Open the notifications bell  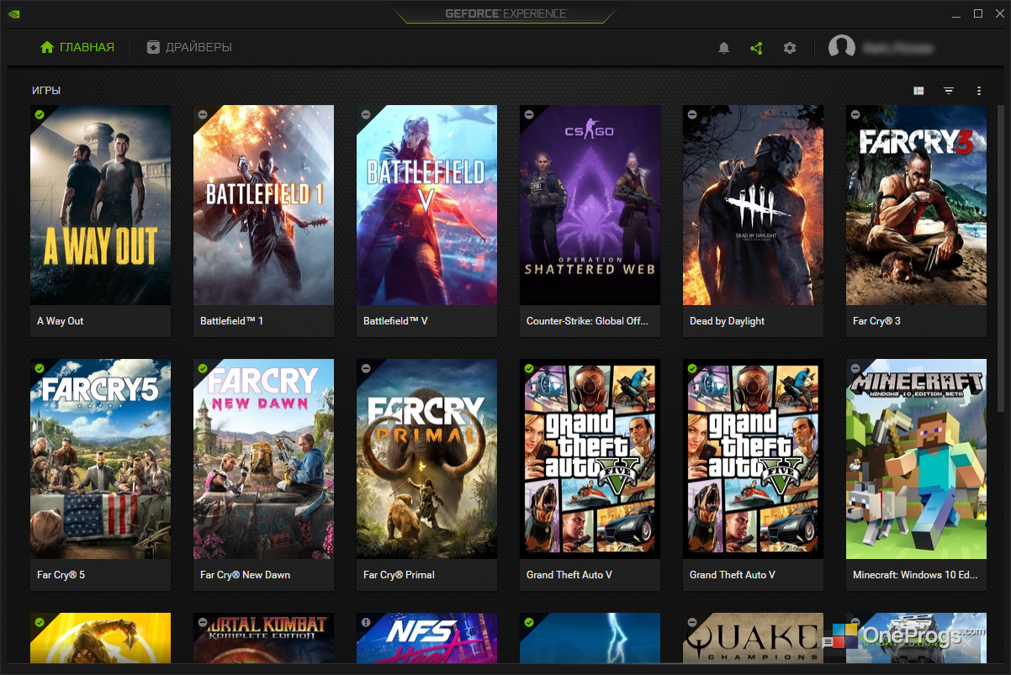pos(723,48)
